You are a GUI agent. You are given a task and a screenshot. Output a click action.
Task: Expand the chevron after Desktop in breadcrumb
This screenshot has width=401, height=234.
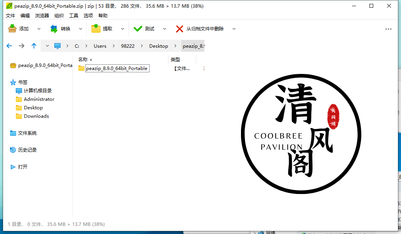pos(175,46)
